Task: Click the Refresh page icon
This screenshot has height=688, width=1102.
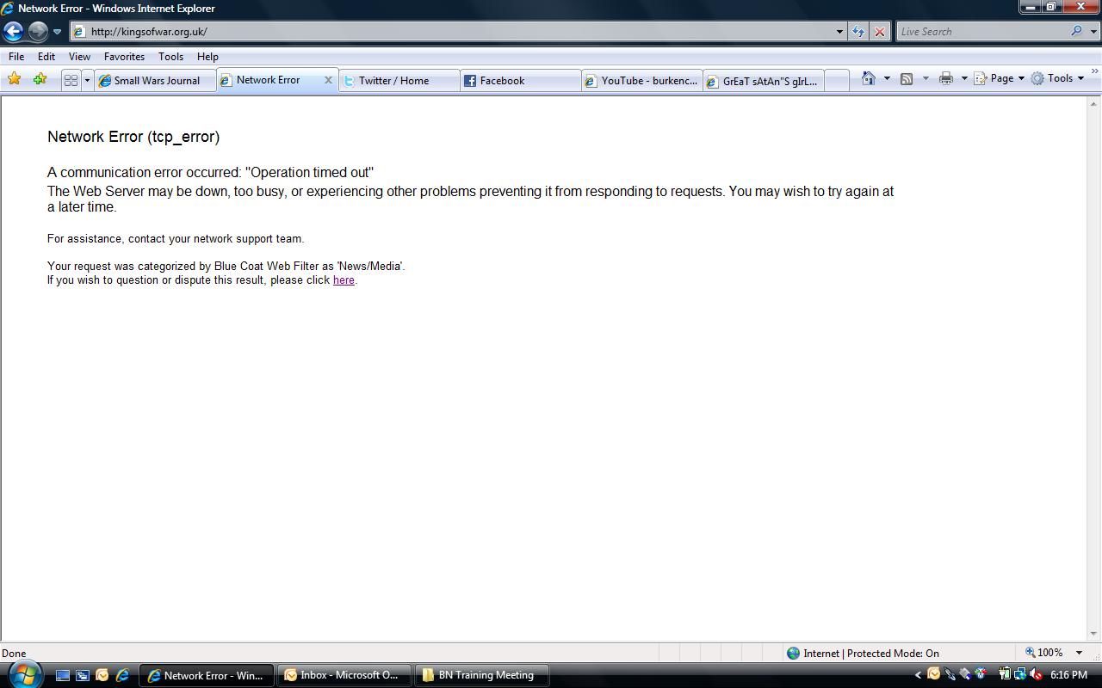Action: [x=858, y=32]
